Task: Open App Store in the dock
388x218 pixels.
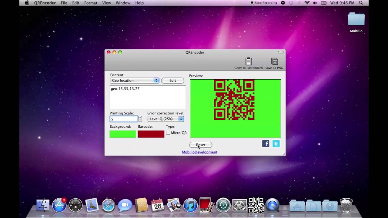Action: point(59,205)
